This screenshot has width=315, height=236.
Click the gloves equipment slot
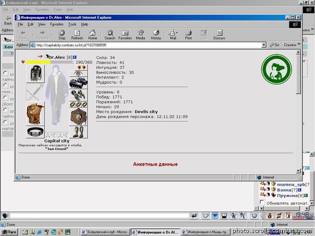[78, 95]
